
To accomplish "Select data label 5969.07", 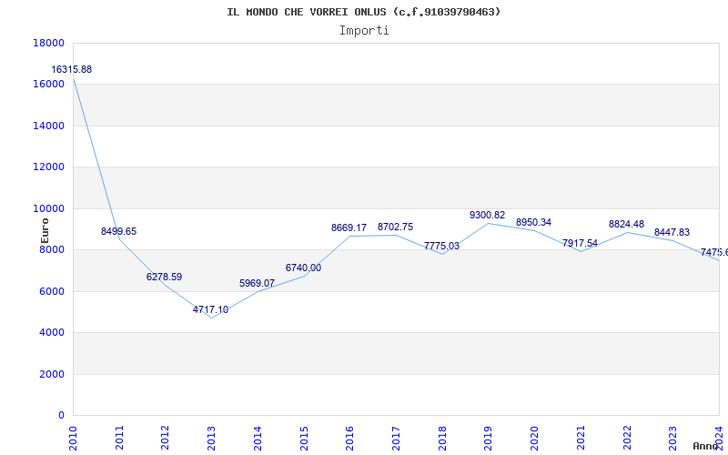I will click(x=258, y=283).
